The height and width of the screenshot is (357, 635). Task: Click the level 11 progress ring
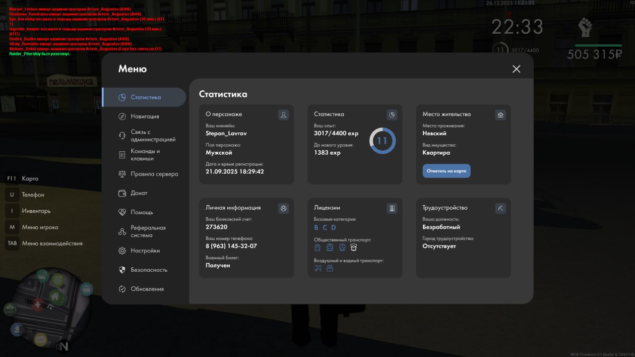point(382,141)
